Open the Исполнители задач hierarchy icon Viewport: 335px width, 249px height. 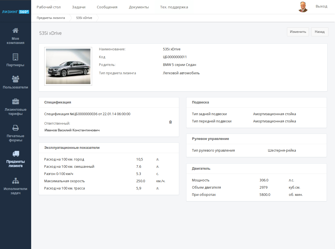pos(16,181)
